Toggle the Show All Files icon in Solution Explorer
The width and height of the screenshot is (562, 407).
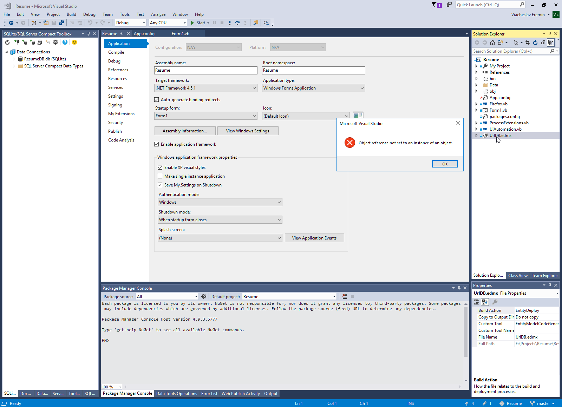551,42
